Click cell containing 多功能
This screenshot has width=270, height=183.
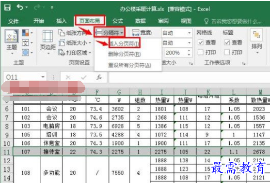tap(51, 173)
